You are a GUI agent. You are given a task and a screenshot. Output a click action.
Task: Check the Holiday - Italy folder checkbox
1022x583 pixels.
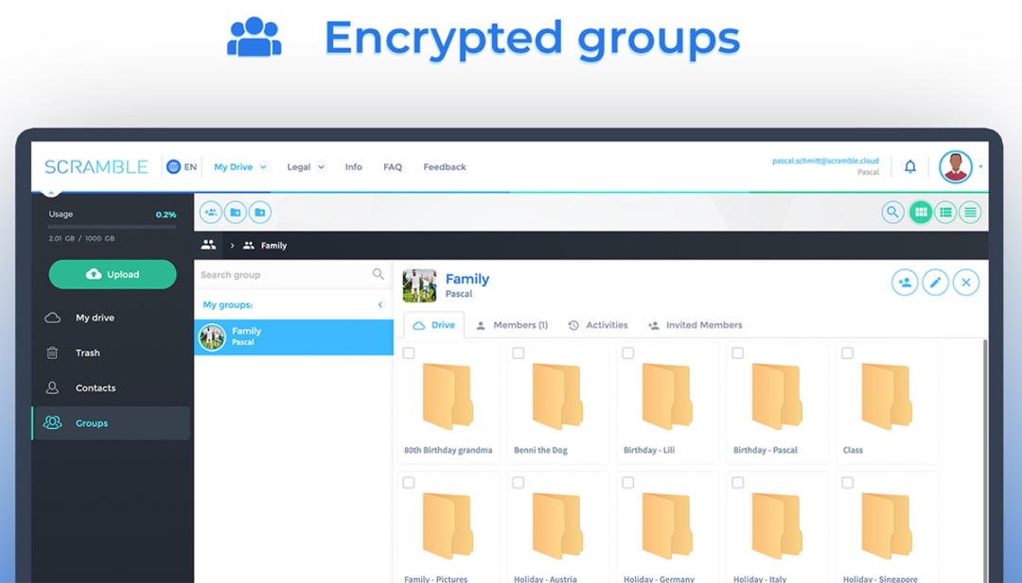click(x=738, y=483)
